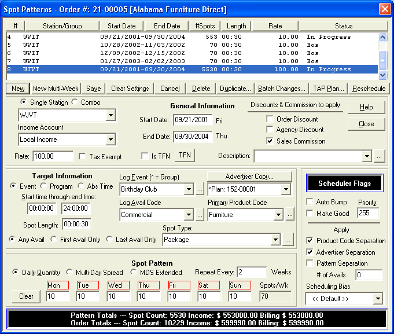Screen dimensions: 394x334
Task: Click the TFN button
Action: 185,155
